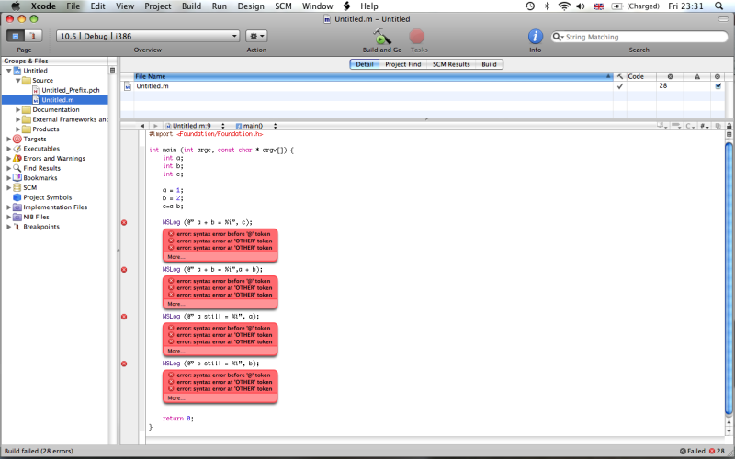This screenshot has width=735, height=459.
Task: Click the Build and Go hammer icon
Action: point(381,36)
